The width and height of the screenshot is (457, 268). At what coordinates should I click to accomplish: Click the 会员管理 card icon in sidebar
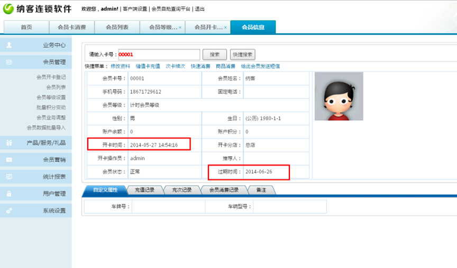tap(9, 62)
